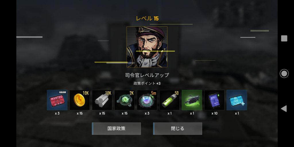Select the gold coin 10K reward
The height and width of the screenshot is (147, 294).
[80, 100]
